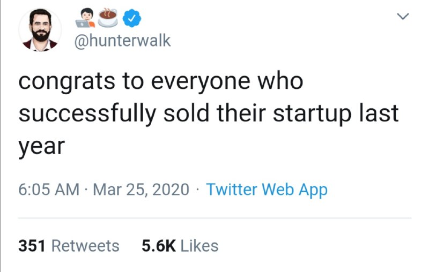Click the "Likes" label text
The image size is (429, 272).
pos(199,246)
